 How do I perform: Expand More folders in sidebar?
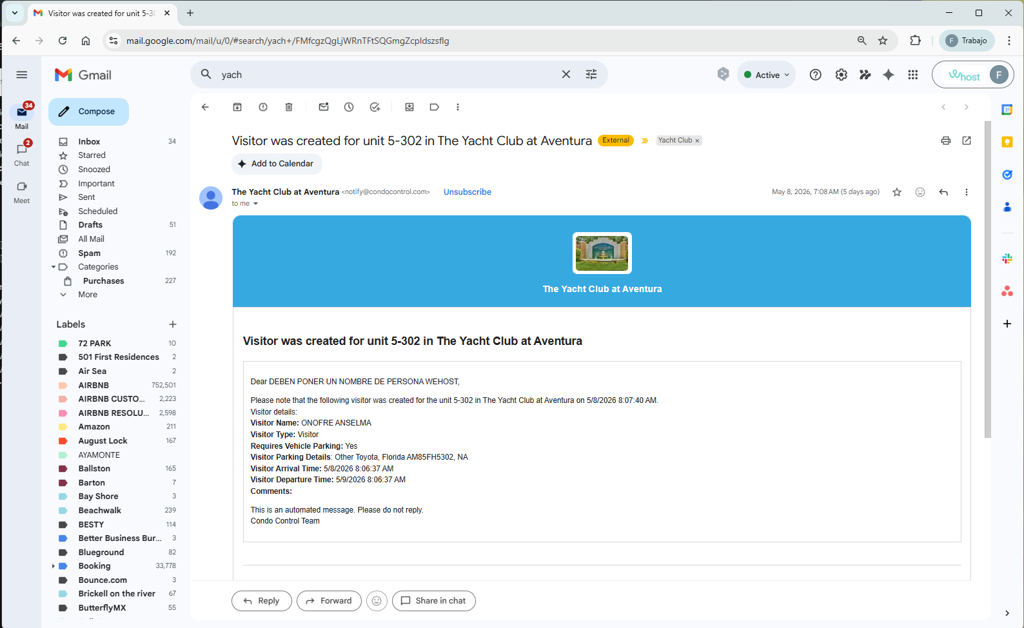(x=88, y=295)
